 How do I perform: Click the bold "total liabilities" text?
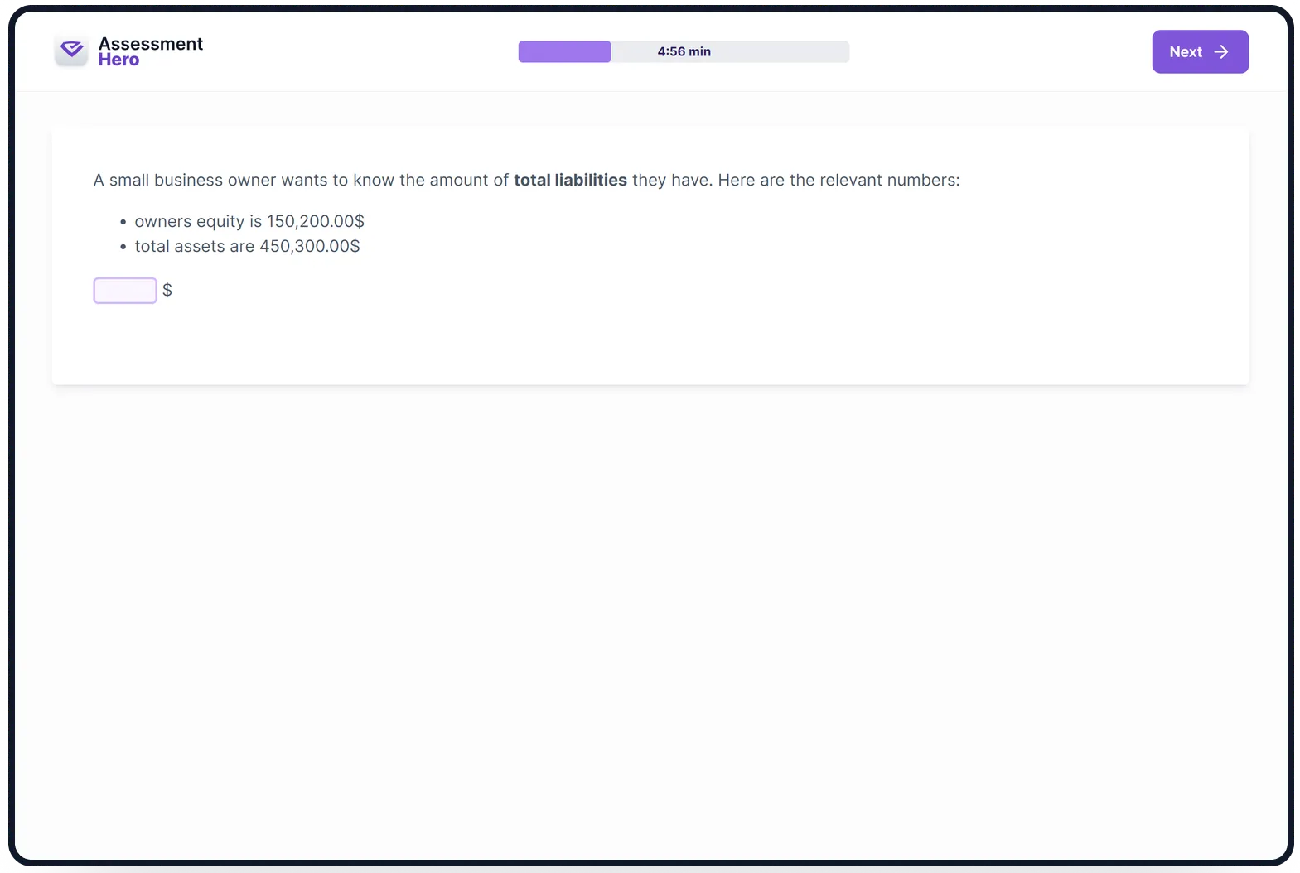click(570, 180)
